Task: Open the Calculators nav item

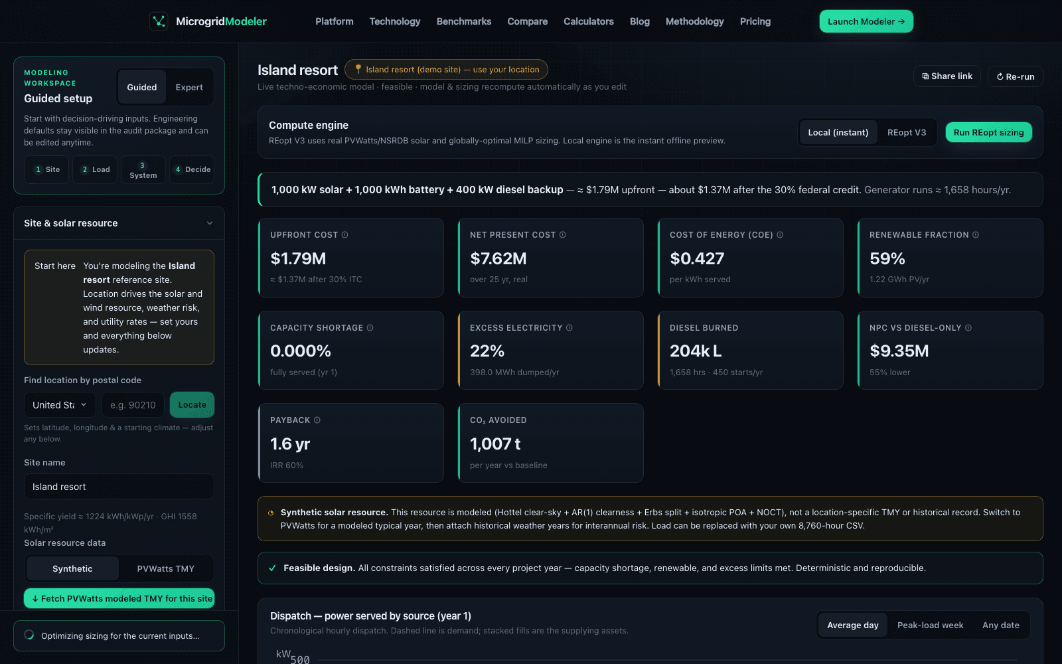Action: pyautogui.click(x=589, y=21)
